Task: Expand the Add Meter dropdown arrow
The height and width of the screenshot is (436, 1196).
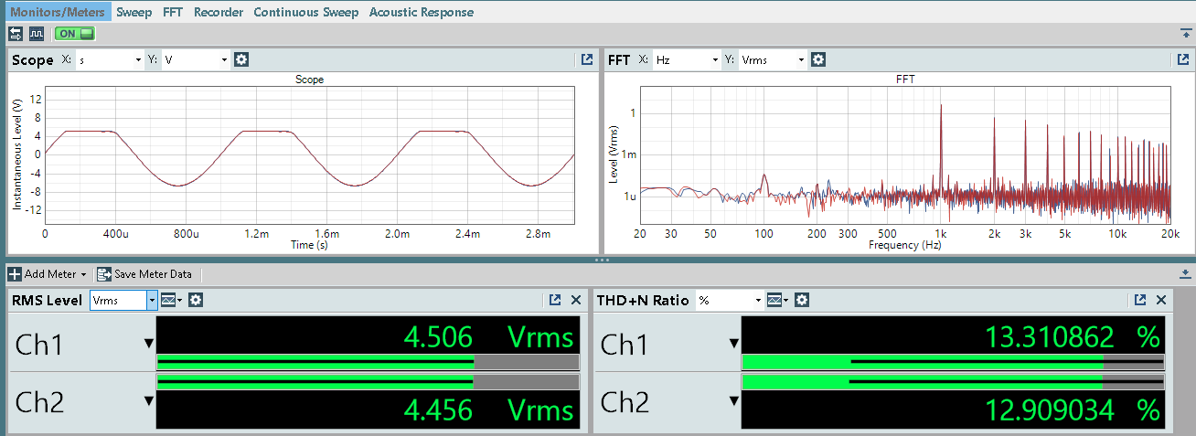Action: [84, 274]
